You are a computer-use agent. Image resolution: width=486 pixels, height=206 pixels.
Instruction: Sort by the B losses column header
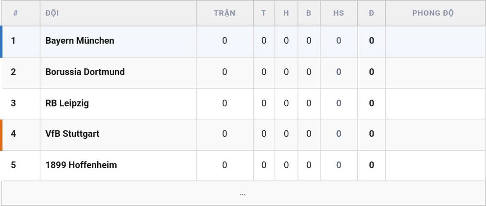(309, 13)
